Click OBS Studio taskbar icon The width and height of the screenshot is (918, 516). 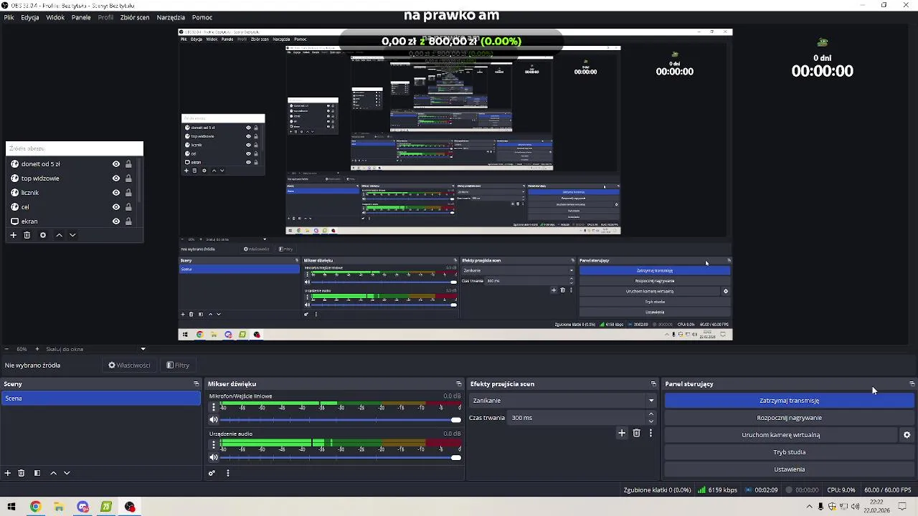(130, 507)
